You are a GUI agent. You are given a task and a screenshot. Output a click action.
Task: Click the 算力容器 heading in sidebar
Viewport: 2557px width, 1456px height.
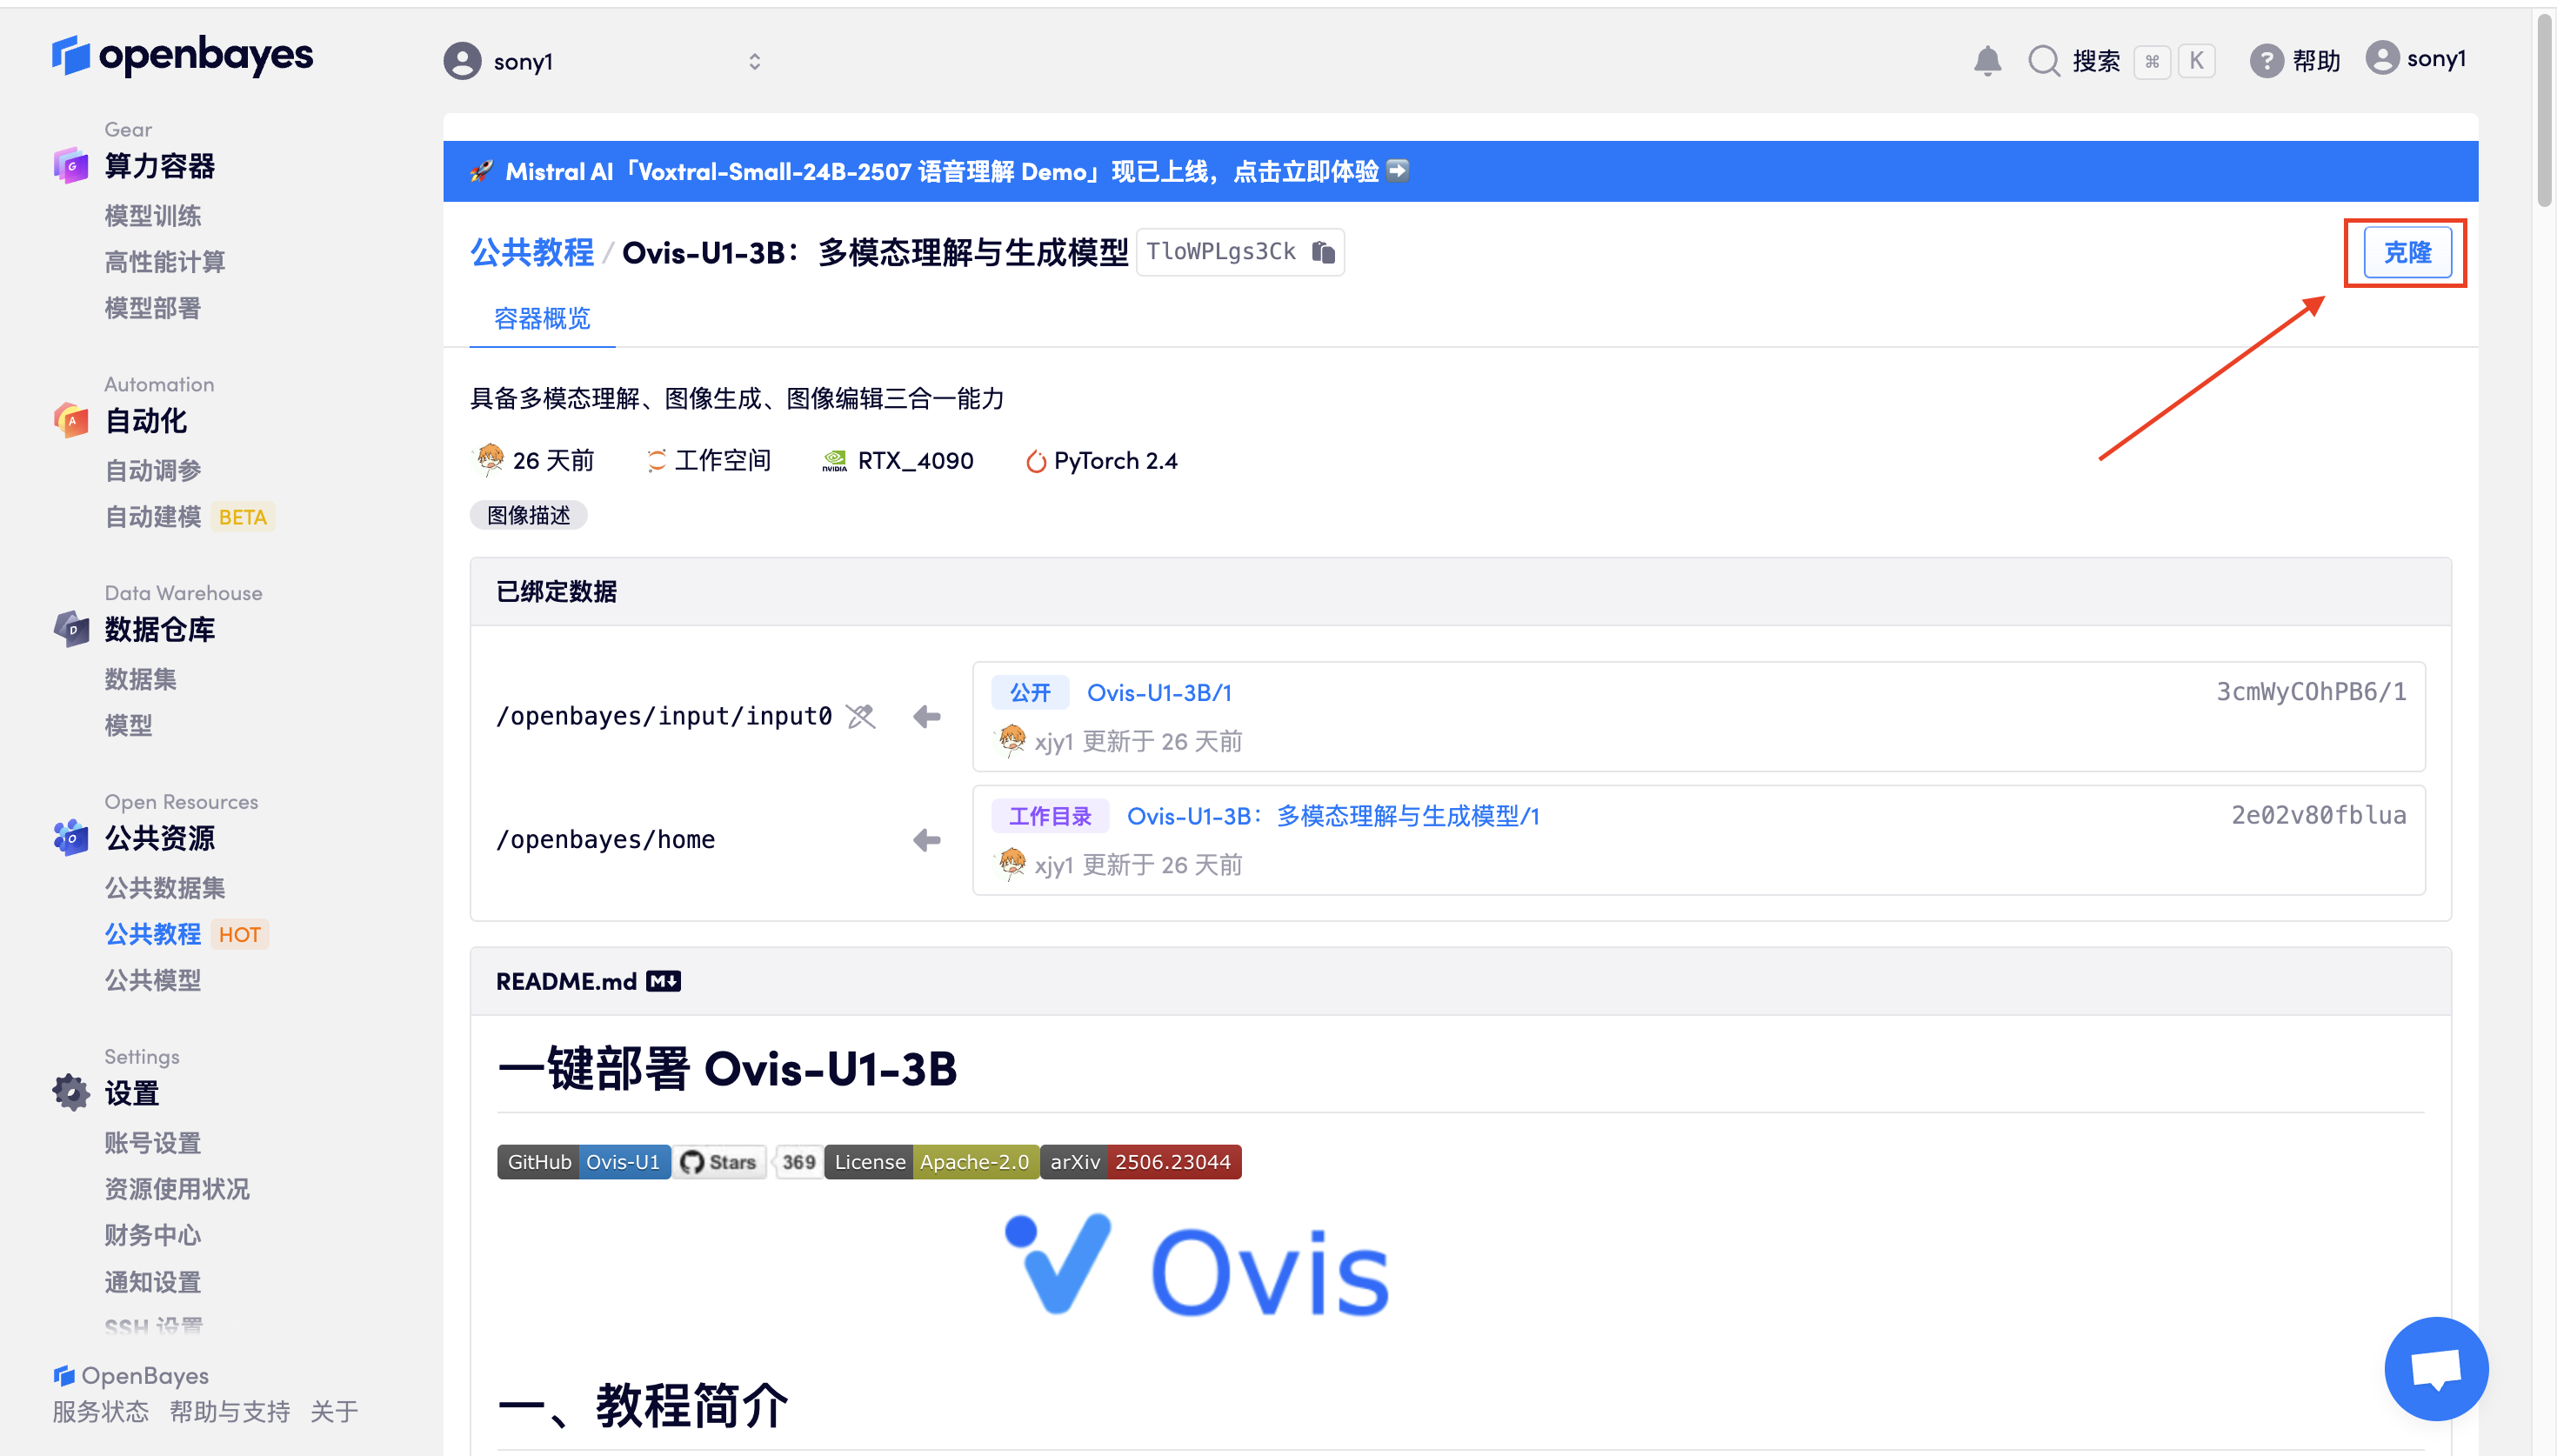[x=160, y=166]
